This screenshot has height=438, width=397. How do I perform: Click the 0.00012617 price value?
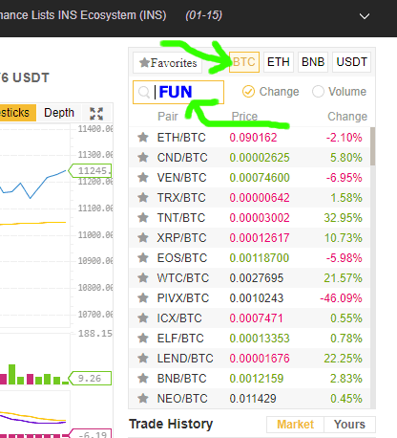(x=260, y=238)
